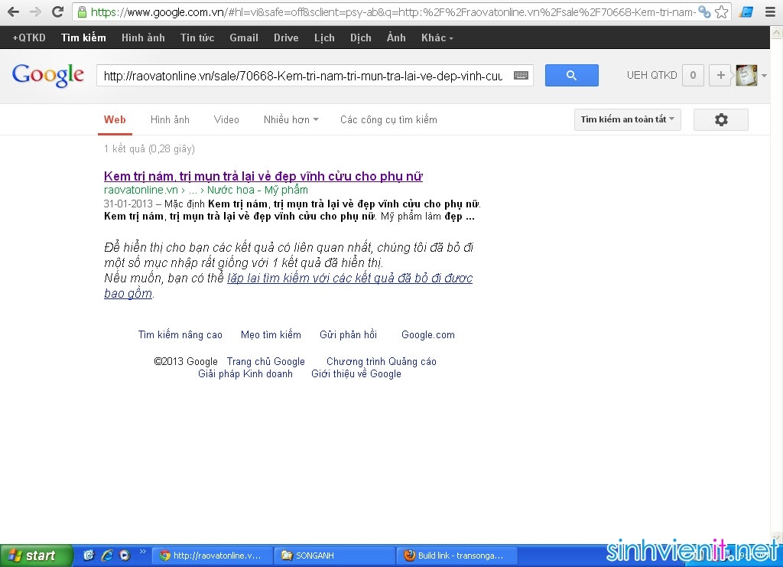Image resolution: width=783 pixels, height=567 pixels.
Task: Open Dịch translate in the Google bar
Action: point(361,38)
